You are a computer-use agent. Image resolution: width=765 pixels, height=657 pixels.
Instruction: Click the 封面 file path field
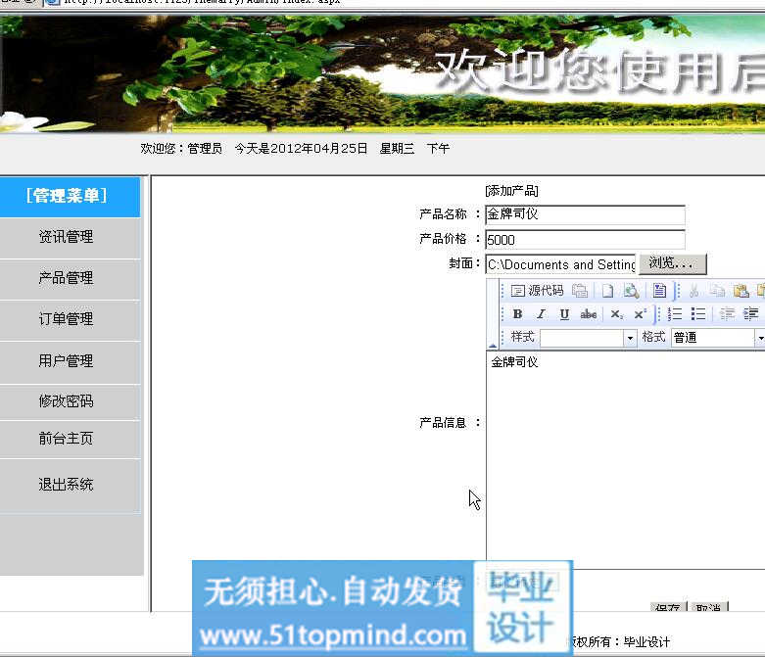point(560,264)
